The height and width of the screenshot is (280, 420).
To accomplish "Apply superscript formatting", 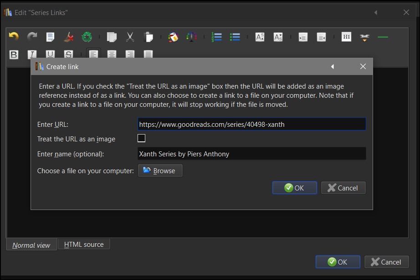I will coord(260,37).
